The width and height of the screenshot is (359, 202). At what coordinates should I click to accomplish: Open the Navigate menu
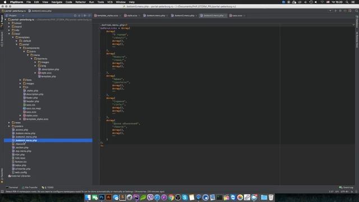(x=57, y=2)
